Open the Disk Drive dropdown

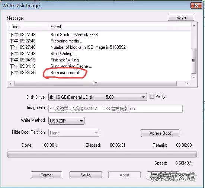(97, 97)
